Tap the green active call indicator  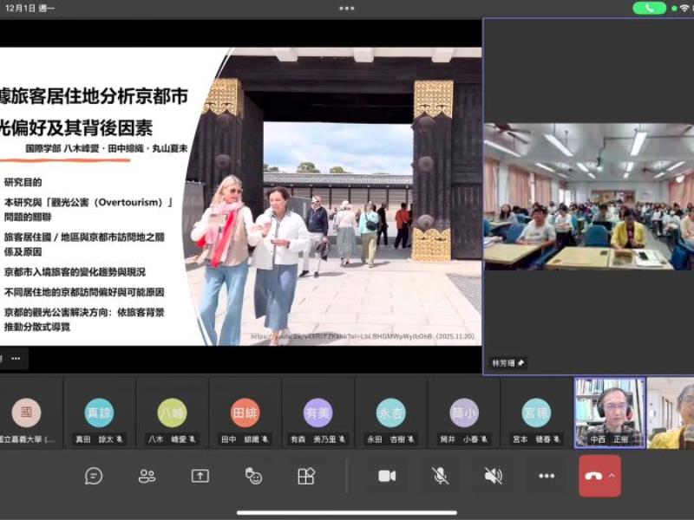pos(649,8)
